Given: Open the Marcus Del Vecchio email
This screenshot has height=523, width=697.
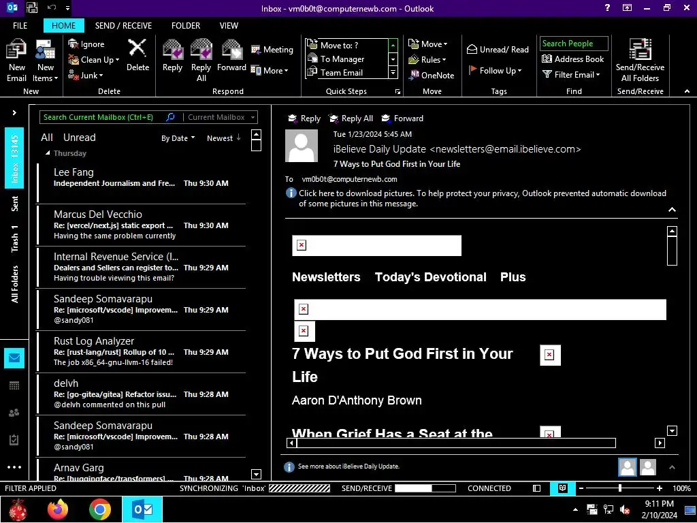Looking at the screenshot, I should pos(142,225).
